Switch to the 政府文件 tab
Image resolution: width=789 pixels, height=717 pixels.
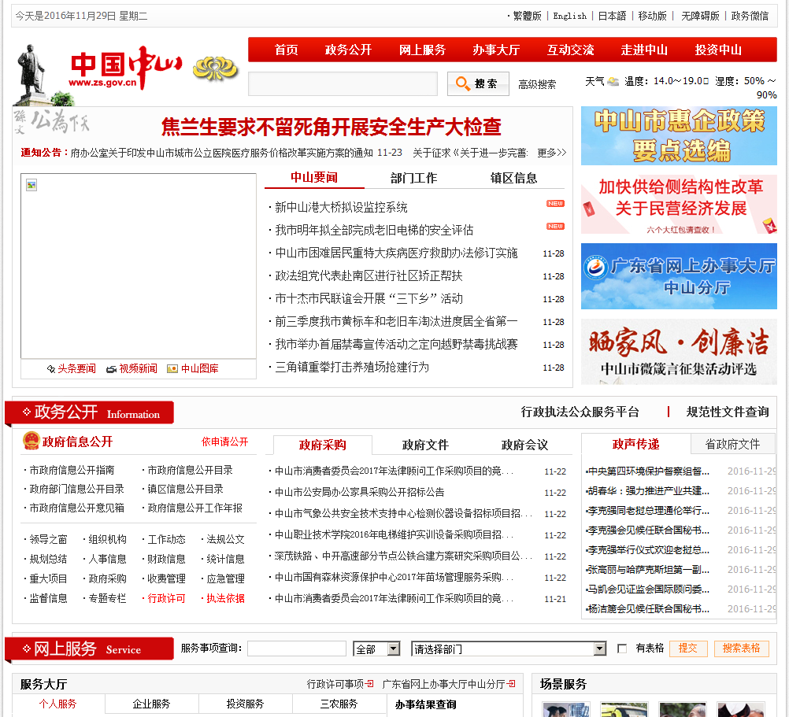coord(425,445)
